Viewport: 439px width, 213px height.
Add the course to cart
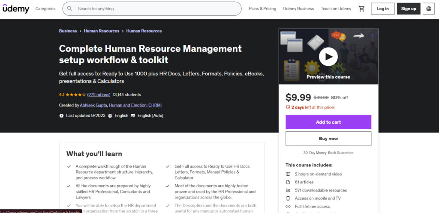[x=328, y=122]
